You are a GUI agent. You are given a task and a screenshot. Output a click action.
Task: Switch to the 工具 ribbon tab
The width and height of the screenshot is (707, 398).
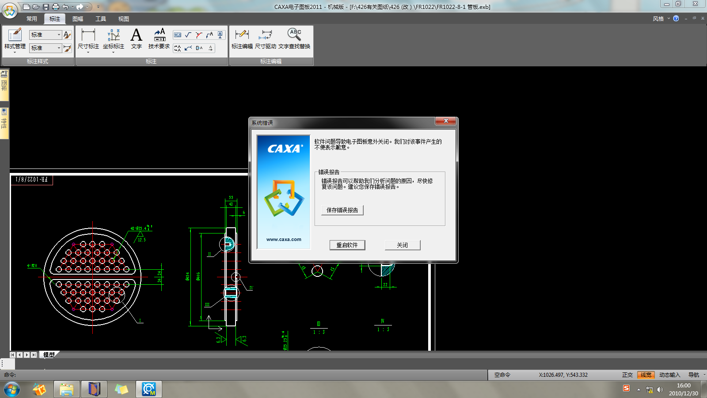pyautogui.click(x=101, y=19)
